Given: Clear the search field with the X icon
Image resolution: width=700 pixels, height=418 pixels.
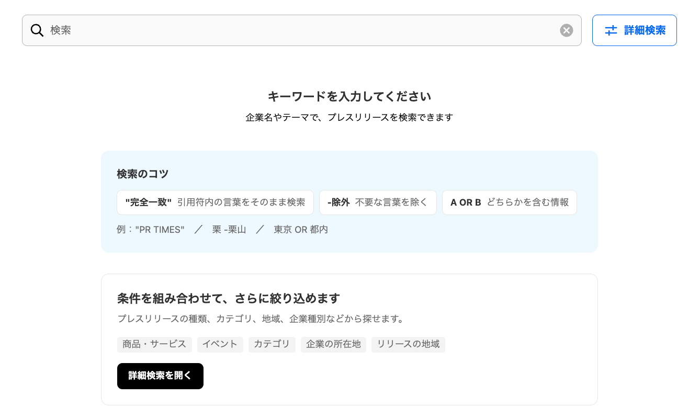Looking at the screenshot, I should click(567, 30).
